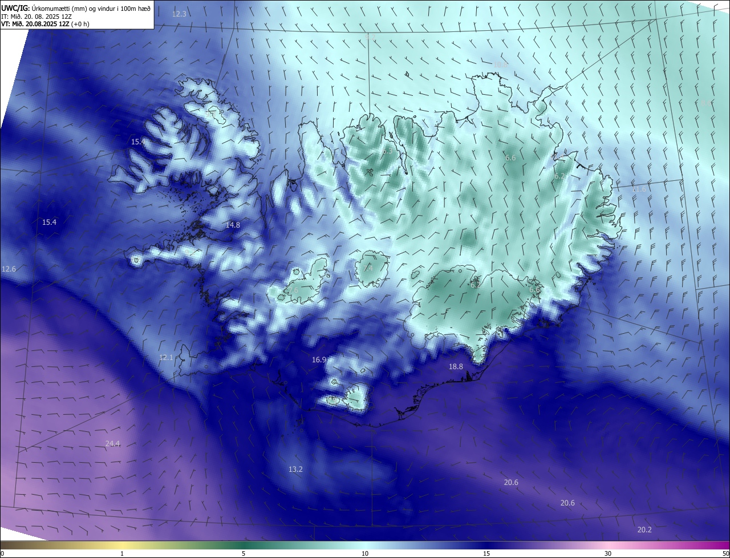730x558 pixels.
Task: Click the legend tick label "15"
Action: pyautogui.click(x=486, y=553)
